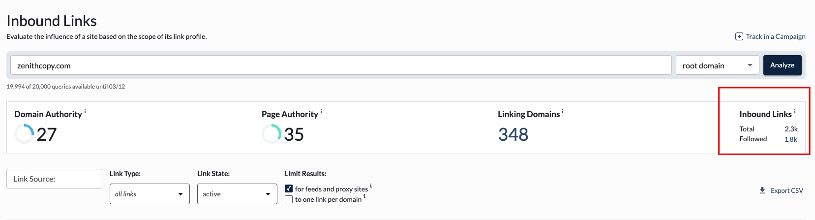Expand the root domain scope dropdown
The height and width of the screenshot is (220, 815).
(718, 65)
